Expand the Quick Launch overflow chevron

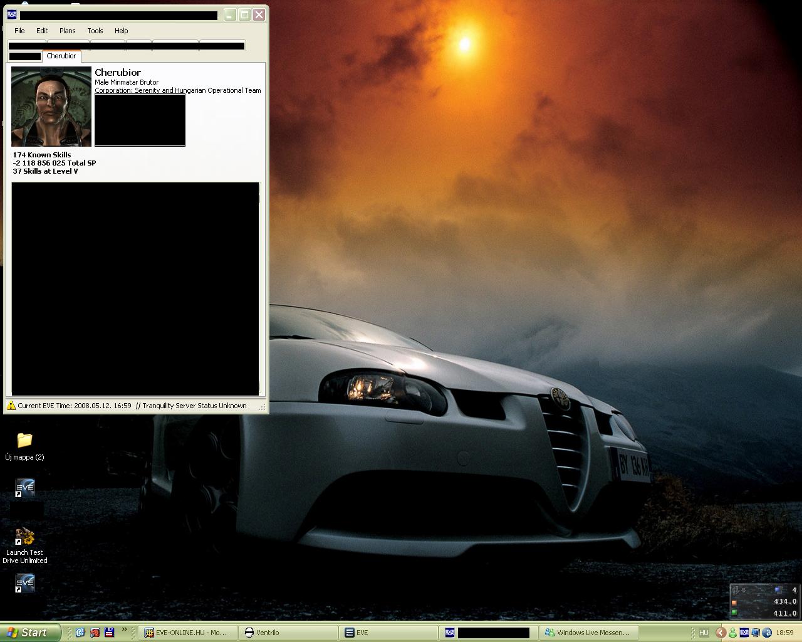(124, 629)
